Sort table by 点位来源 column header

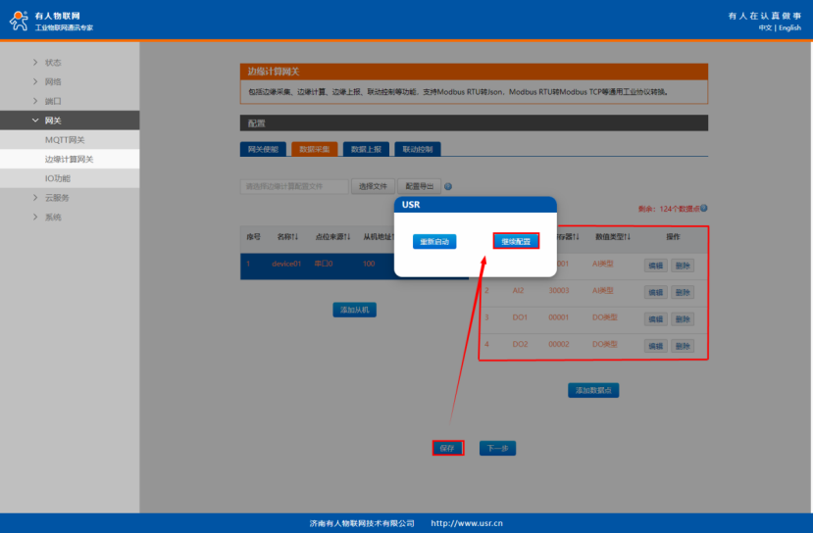coord(332,236)
